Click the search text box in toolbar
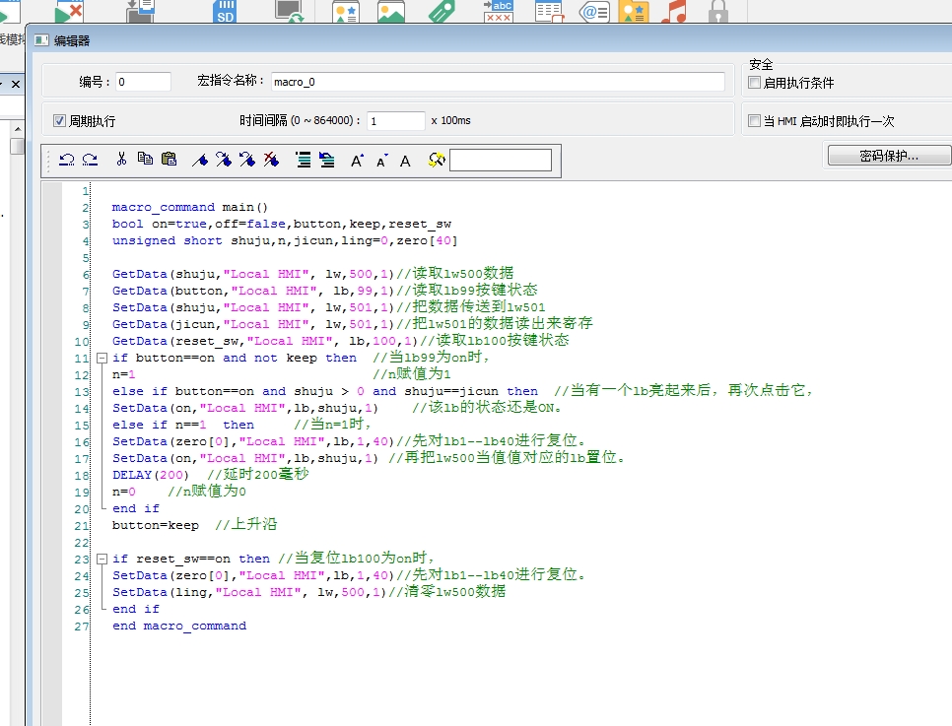 [x=501, y=160]
